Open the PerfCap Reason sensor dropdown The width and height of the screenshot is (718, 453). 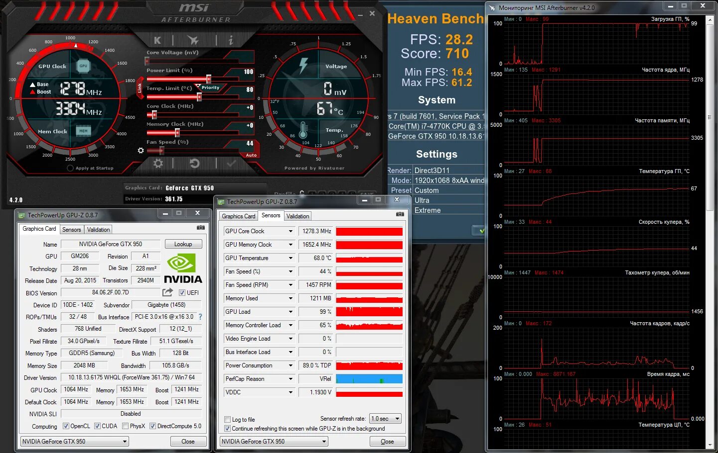(291, 379)
